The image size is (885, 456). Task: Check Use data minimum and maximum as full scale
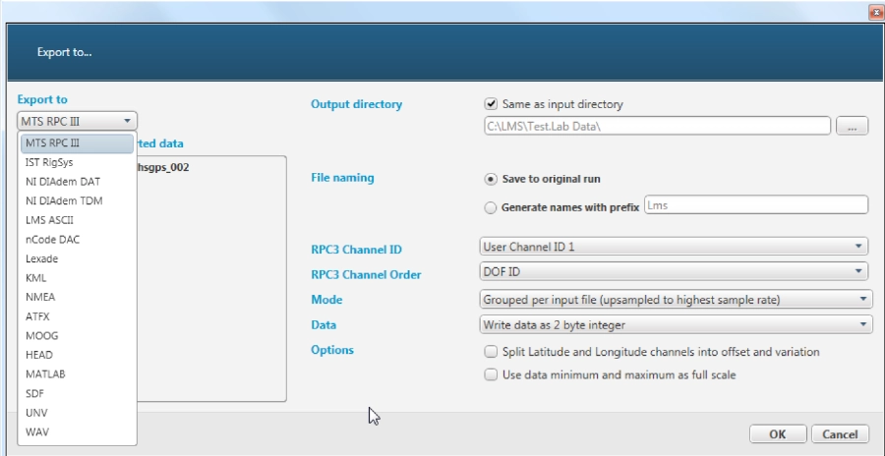(491, 374)
